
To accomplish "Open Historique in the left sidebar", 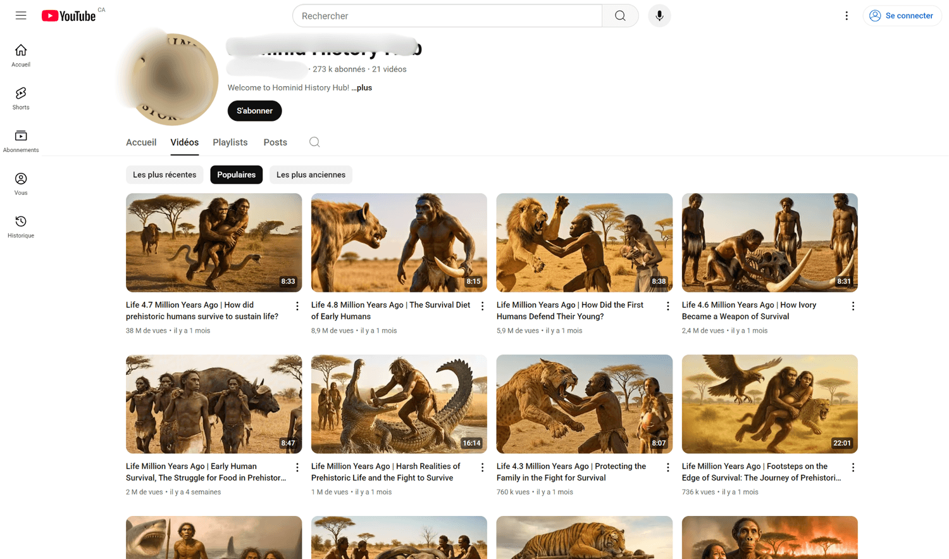I will click(x=21, y=227).
